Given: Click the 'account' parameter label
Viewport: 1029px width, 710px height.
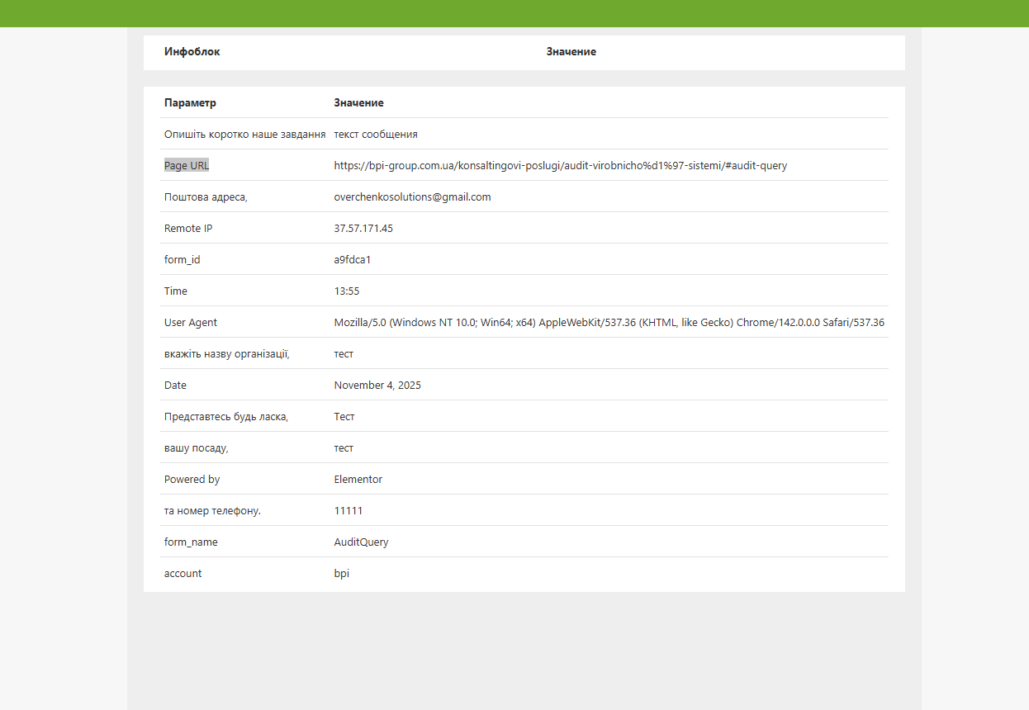Looking at the screenshot, I should [183, 574].
